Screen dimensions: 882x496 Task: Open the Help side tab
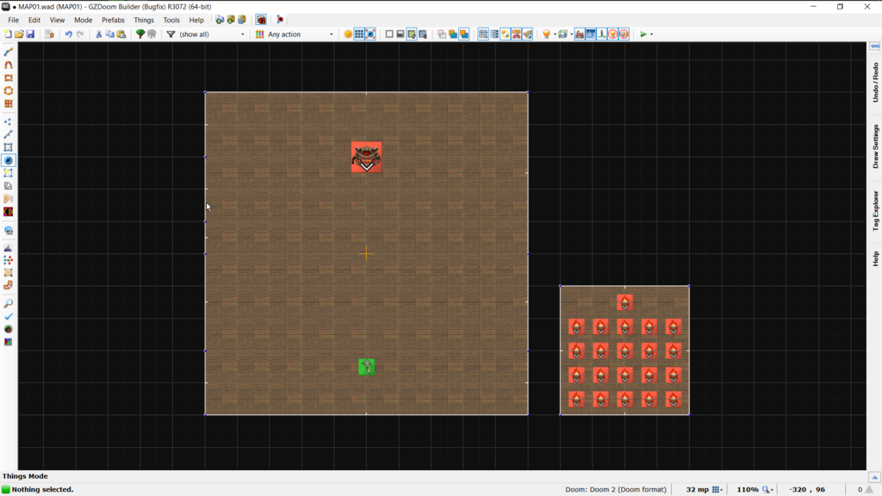coord(875,258)
